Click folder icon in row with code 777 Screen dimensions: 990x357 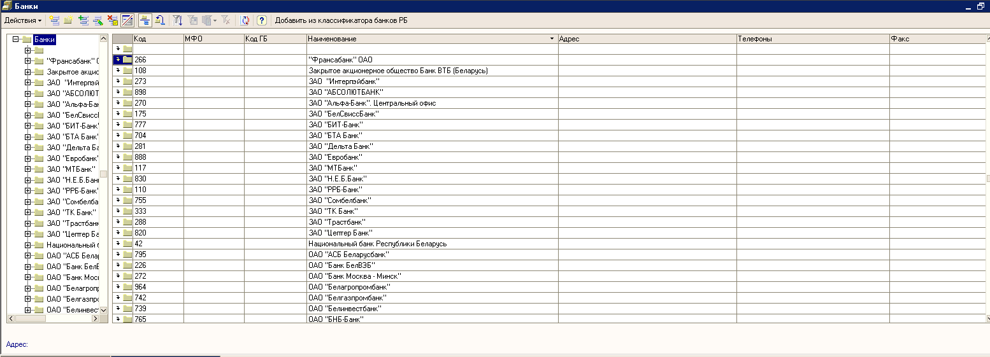tap(127, 125)
